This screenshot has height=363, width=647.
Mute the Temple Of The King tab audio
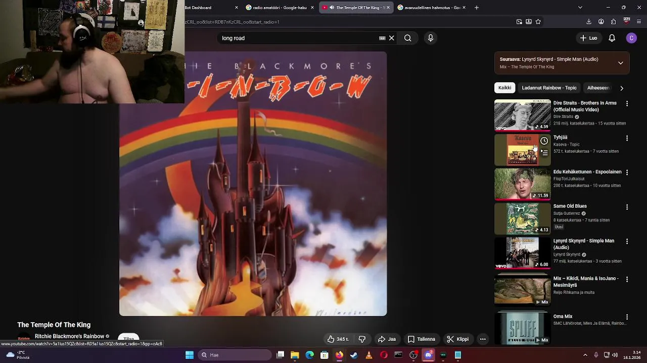(x=332, y=8)
